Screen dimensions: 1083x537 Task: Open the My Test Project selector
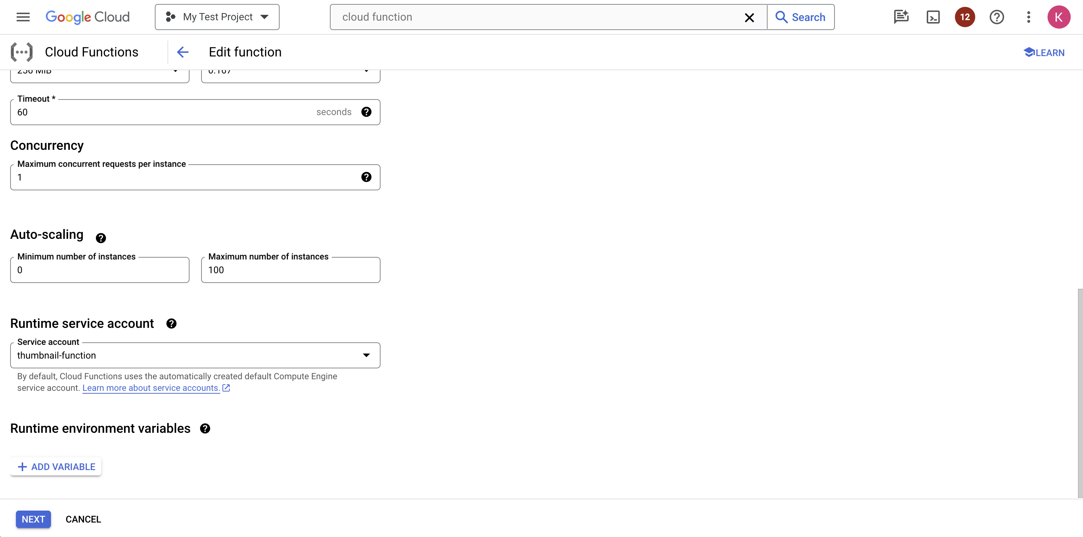click(x=217, y=17)
